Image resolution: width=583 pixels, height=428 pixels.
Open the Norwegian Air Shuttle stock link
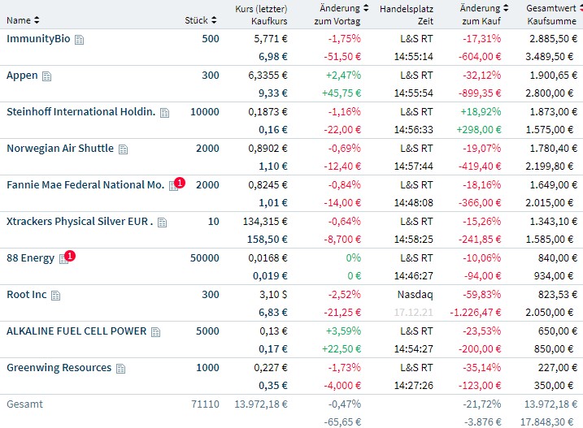click(x=59, y=149)
